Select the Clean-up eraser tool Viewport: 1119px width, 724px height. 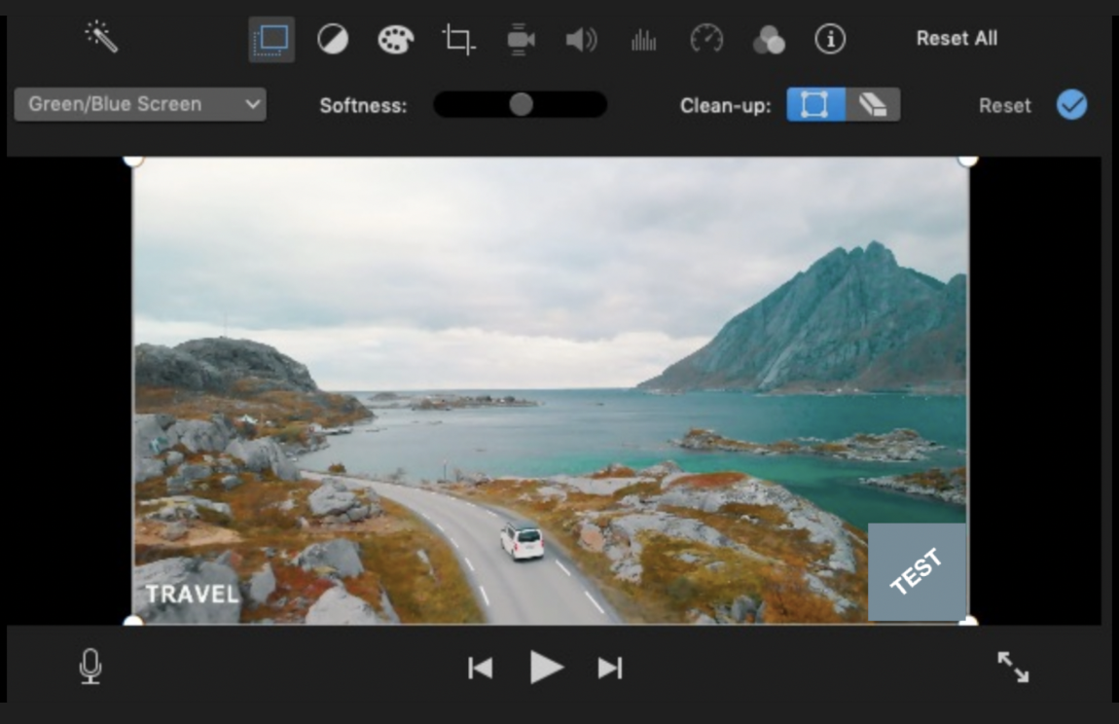coord(873,104)
